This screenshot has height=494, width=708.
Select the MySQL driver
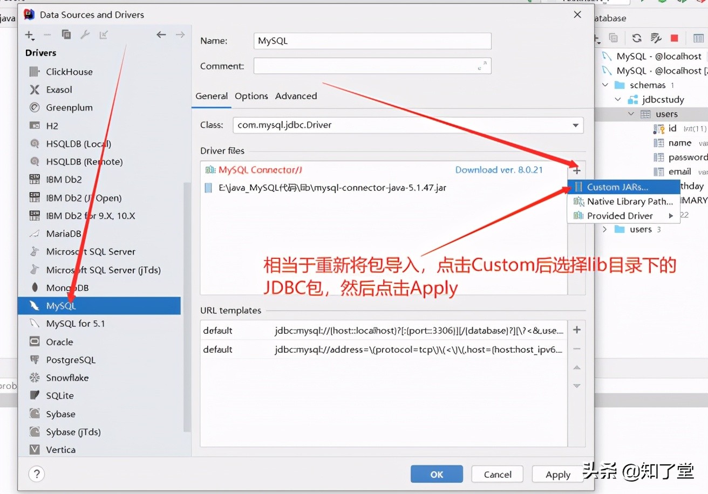pyautogui.click(x=99, y=306)
